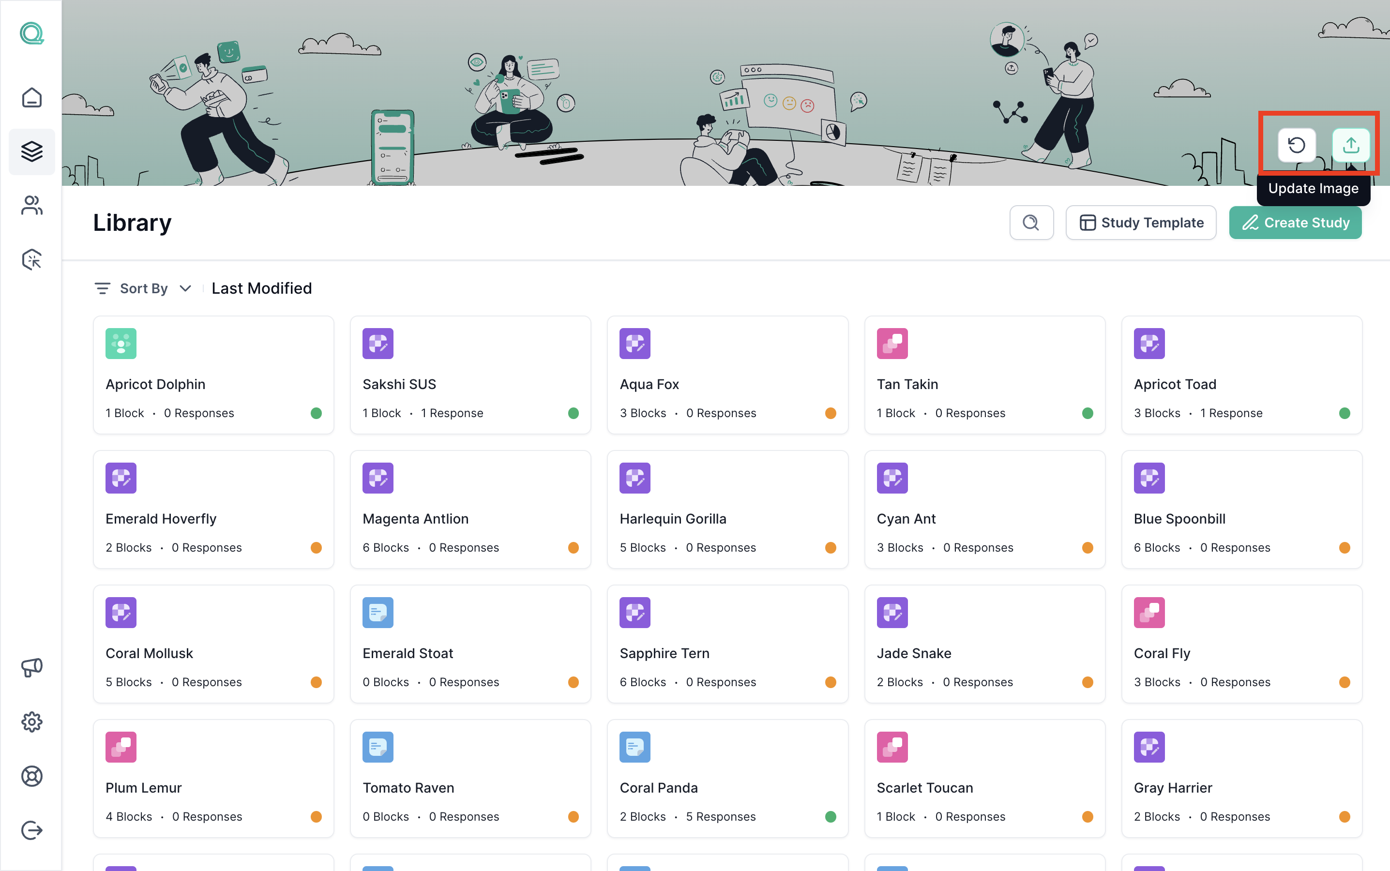This screenshot has width=1390, height=871.
Task: Open the Magenta Antlion study
Action: tap(470, 509)
